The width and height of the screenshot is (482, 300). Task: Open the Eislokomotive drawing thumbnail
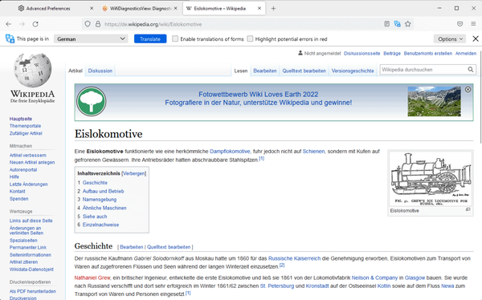pos(431,179)
